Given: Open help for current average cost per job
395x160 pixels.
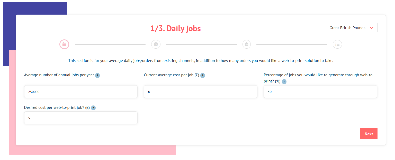Looking at the screenshot, I should (203, 76).
